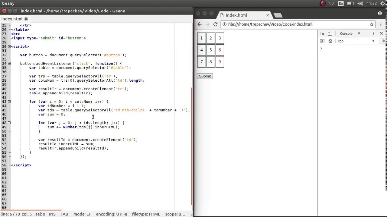This screenshot has width=387, height=217.
Task: Click the Geany vertical scrollbar
Action: point(192,146)
